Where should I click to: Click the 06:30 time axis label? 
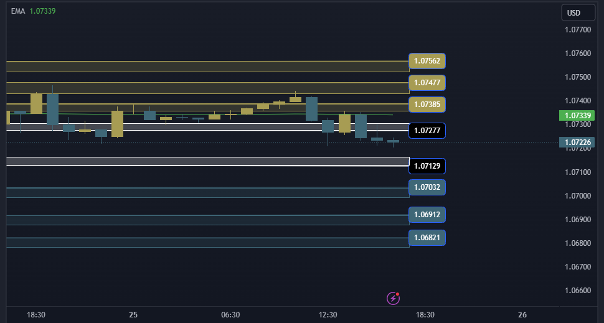230,315
